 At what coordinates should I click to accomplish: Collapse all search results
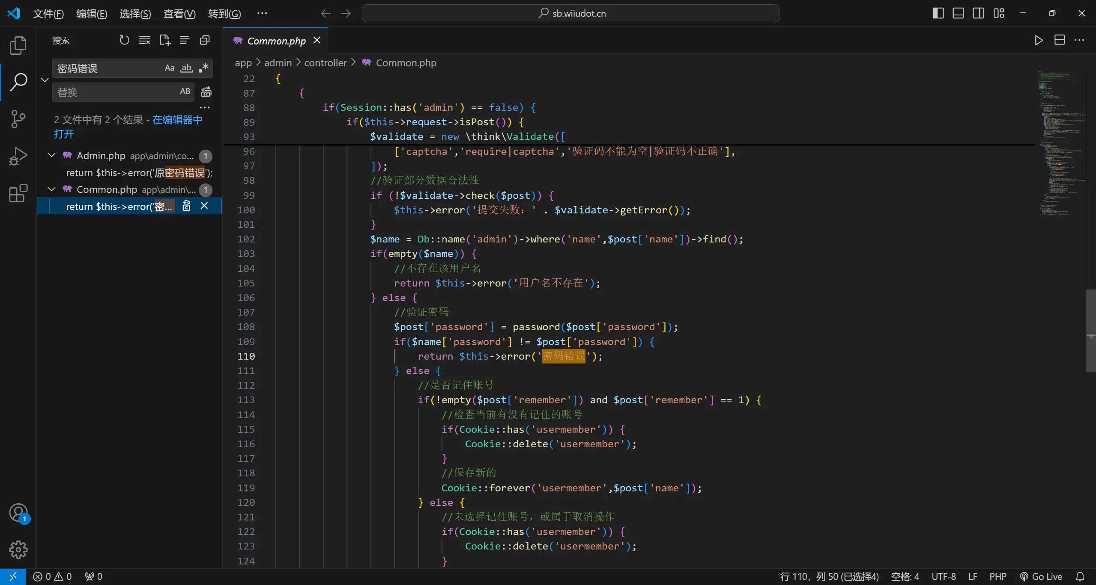pos(205,40)
